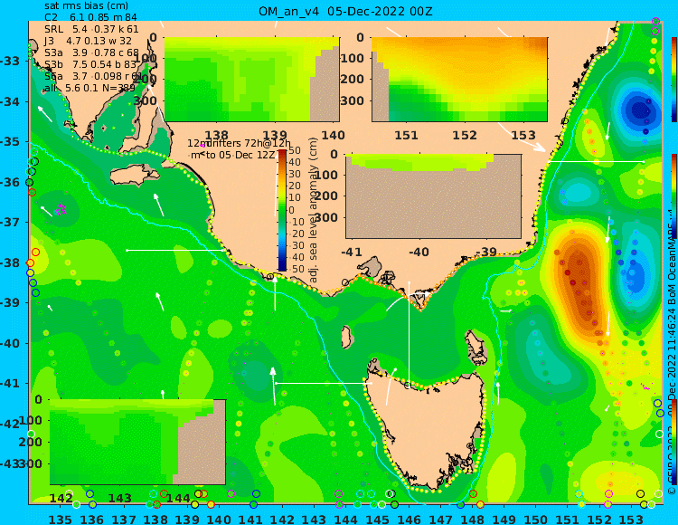
Task: Click latitude label -35 on left axis
Action: [10, 142]
